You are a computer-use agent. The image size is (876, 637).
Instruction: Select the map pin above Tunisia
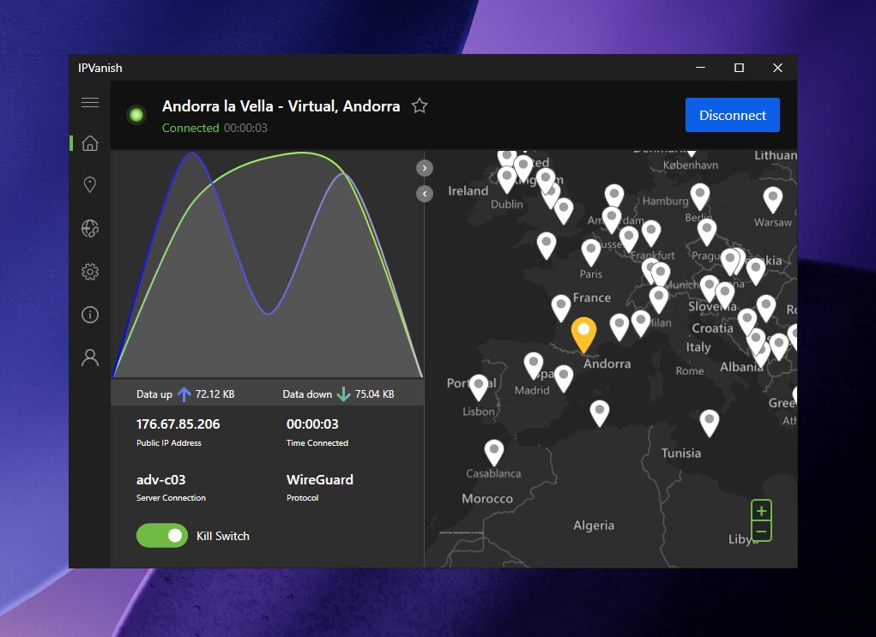[x=710, y=424]
